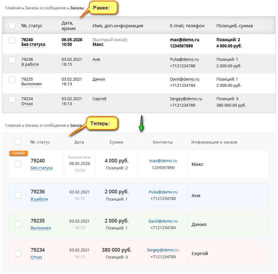Open the blue 'В работе' status link in Теперь list
This screenshot has width=278, height=274.
point(39,199)
